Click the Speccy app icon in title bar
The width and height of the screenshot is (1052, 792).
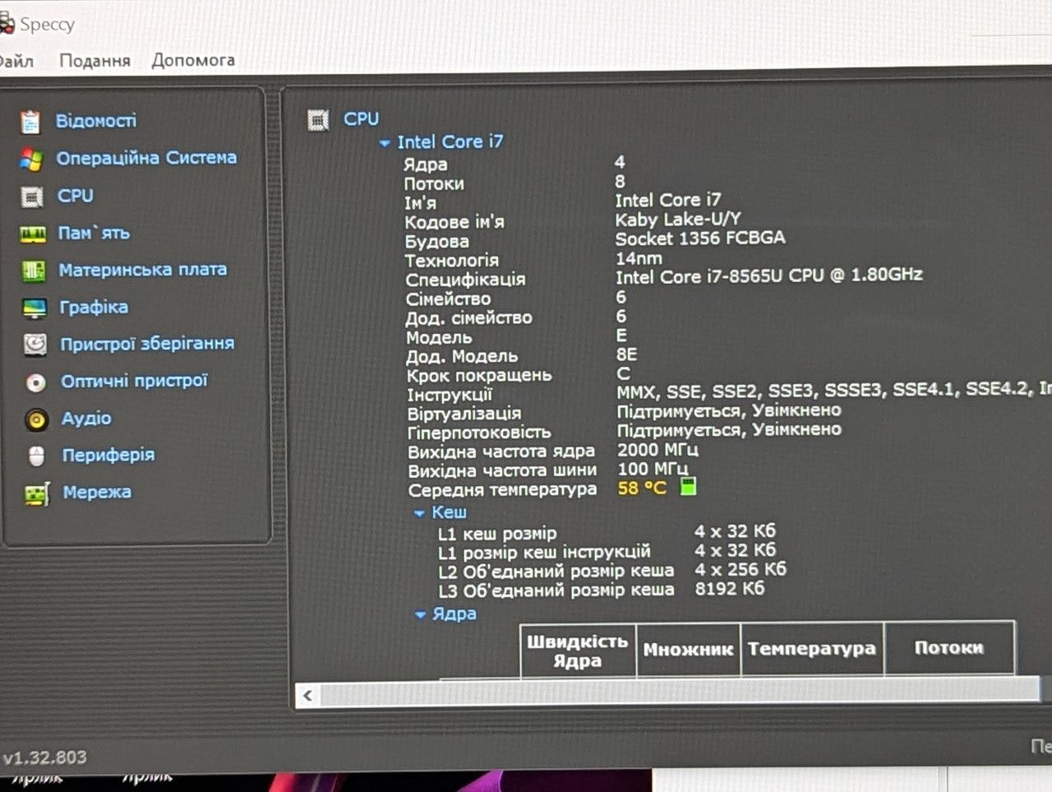[7, 23]
